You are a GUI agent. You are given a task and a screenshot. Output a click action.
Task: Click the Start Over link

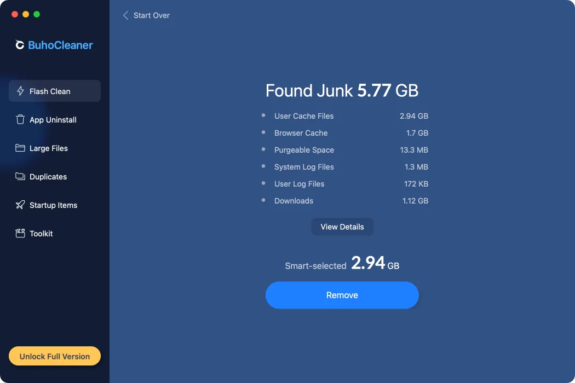click(152, 15)
